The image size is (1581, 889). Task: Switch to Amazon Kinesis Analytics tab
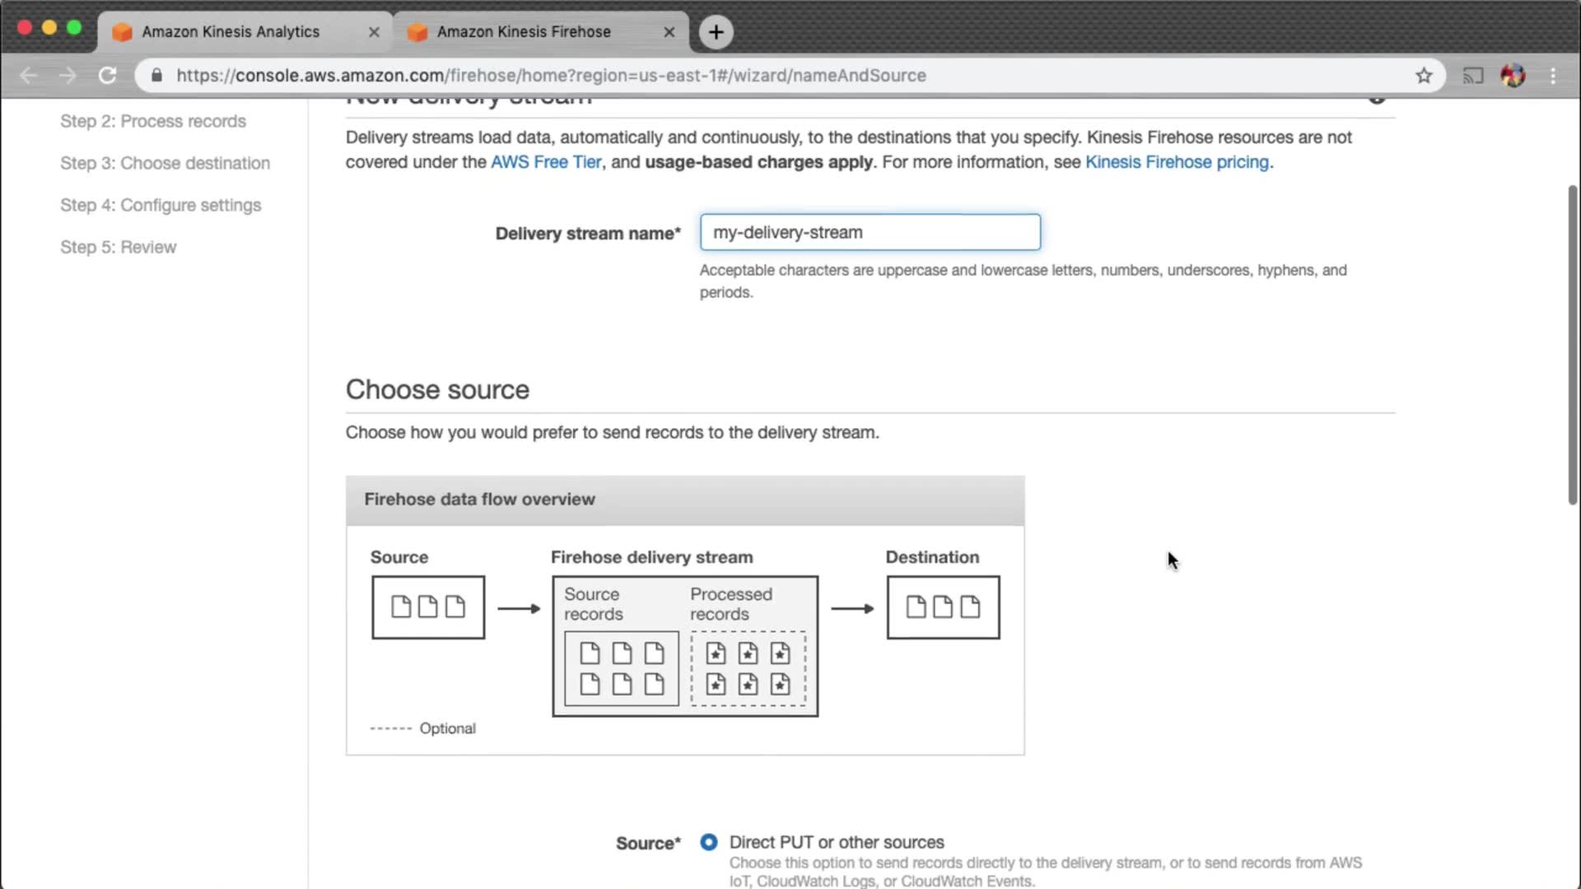point(231,32)
